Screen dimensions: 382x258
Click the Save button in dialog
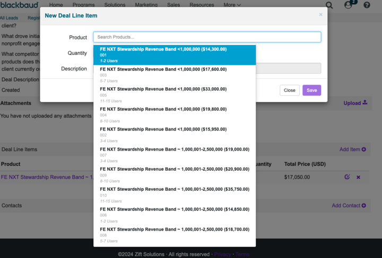click(311, 90)
